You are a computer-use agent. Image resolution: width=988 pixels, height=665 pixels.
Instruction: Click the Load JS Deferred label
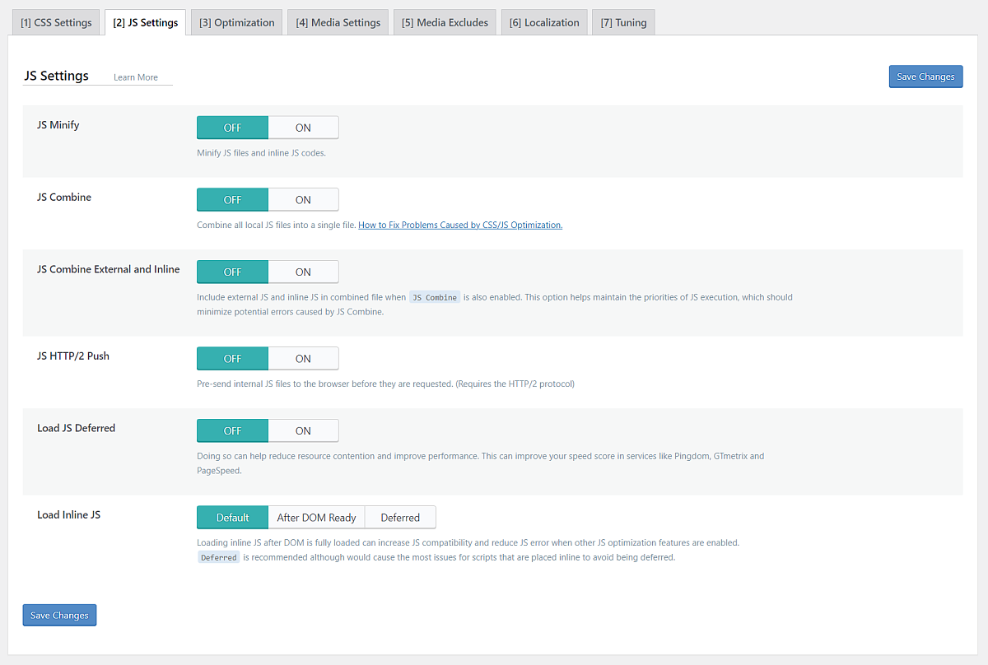point(76,428)
